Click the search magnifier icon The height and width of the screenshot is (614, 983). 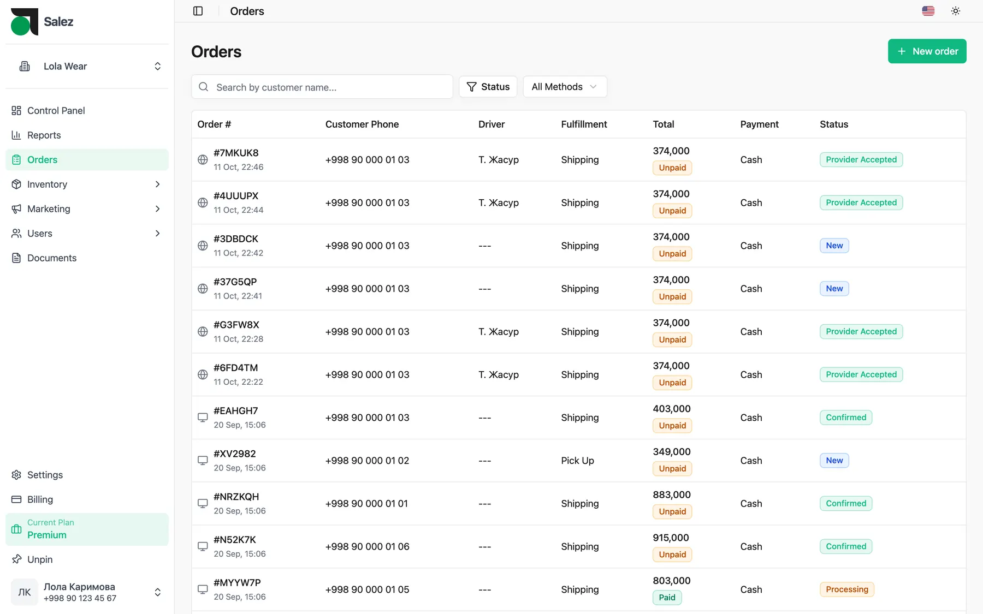204,87
